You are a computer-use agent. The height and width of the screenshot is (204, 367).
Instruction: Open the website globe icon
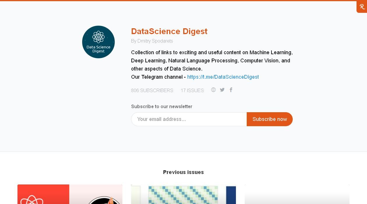click(214, 90)
